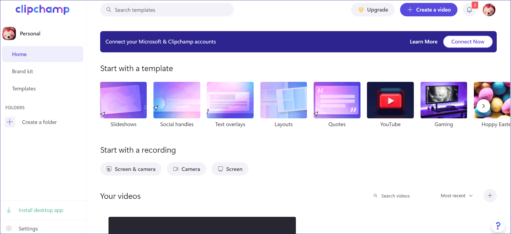This screenshot has height=234, width=511.
Task: Open the profile avatar in top bar
Action: click(489, 10)
